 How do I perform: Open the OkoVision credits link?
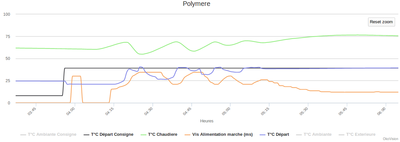point(390,139)
